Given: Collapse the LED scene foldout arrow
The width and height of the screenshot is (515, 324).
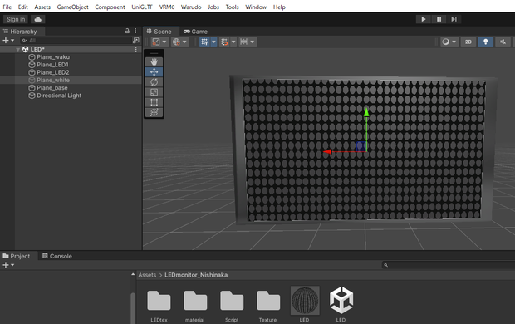Looking at the screenshot, I should pyautogui.click(x=17, y=49).
